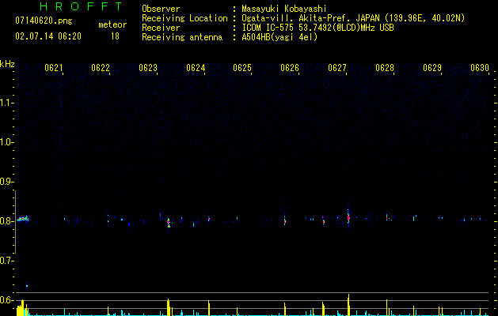The height and width of the screenshot is (316, 498).
Task: Click the HROFFT title text
Action: pos(81,6)
